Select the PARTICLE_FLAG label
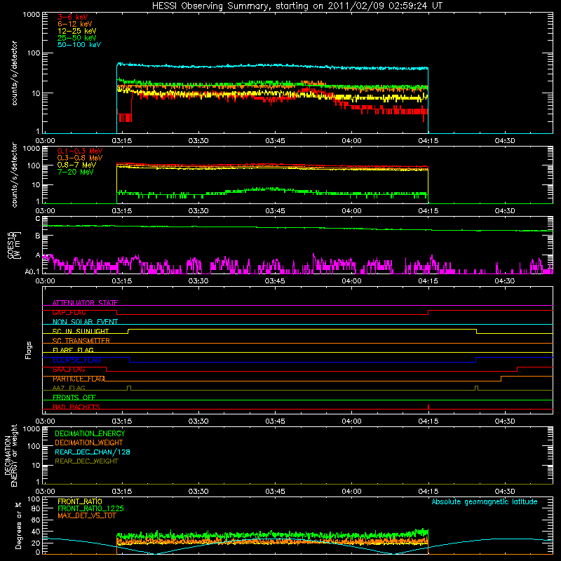Image resolution: width=561 pixels, height=561 pixels. point(79,379)
